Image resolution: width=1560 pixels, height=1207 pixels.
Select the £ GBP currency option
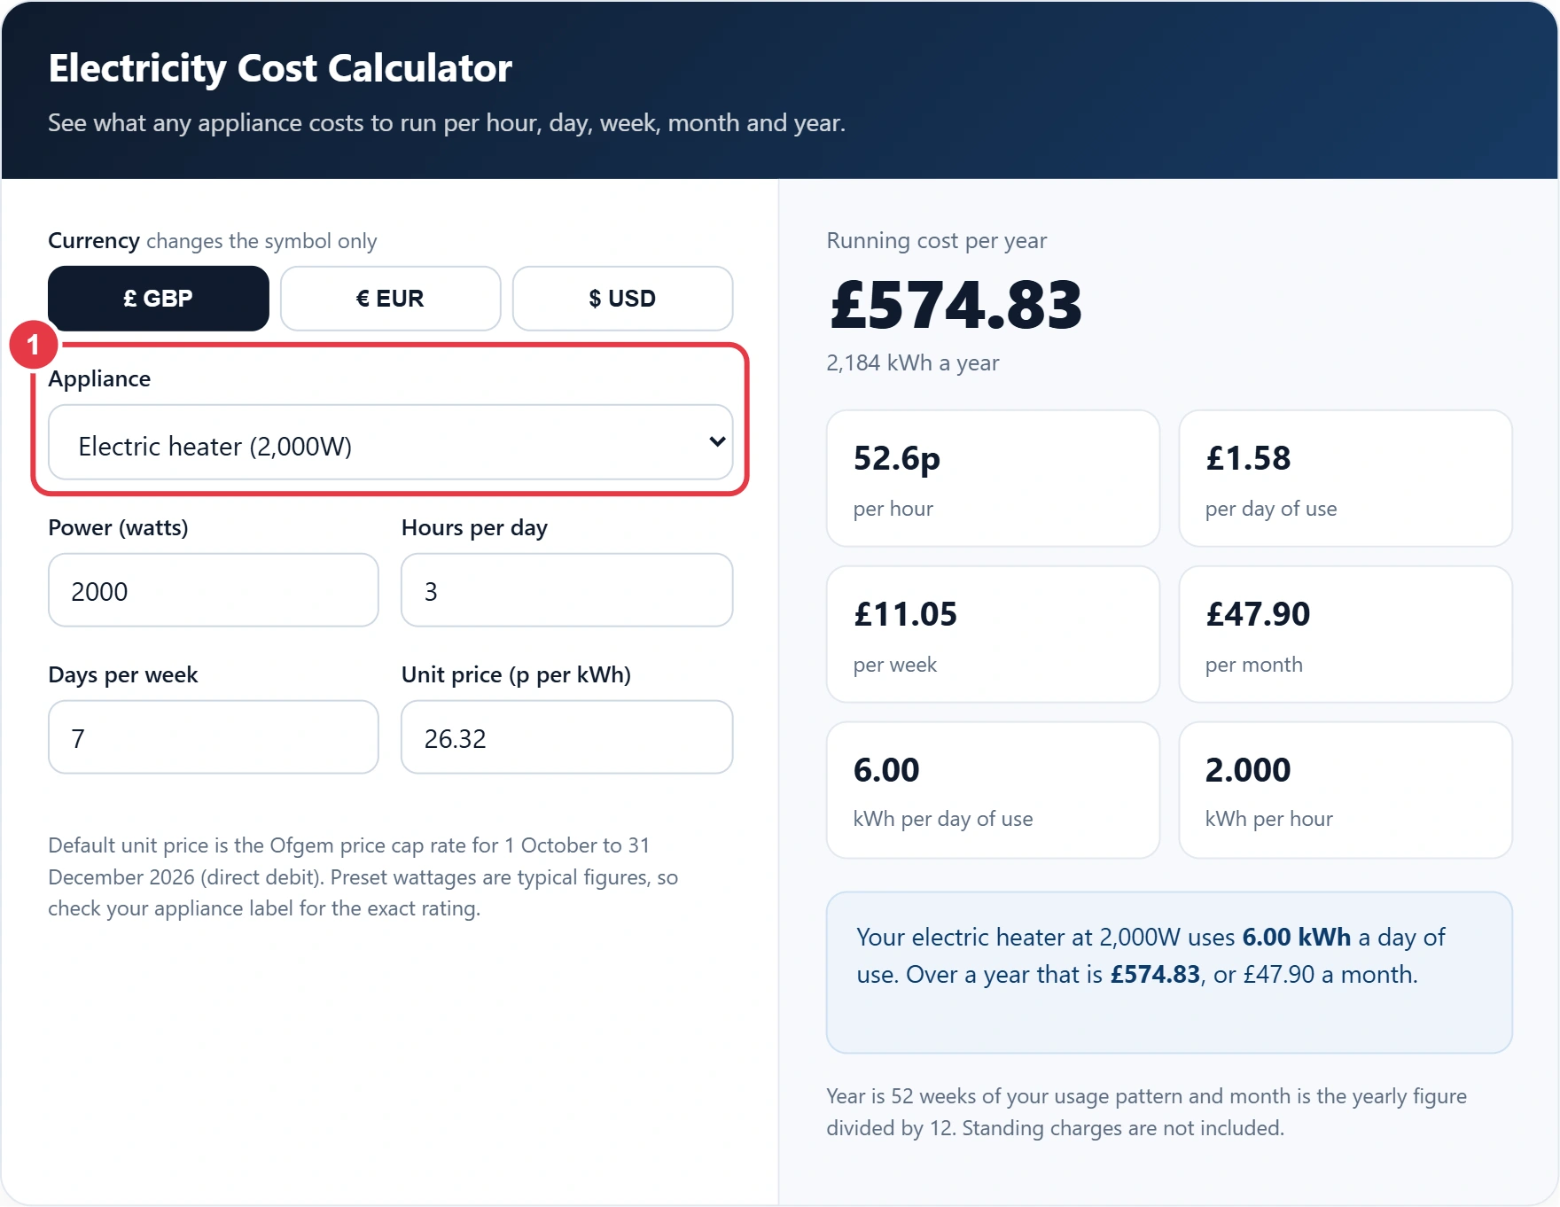point(159,299)
